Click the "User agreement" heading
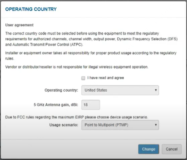 click(20, 25)
